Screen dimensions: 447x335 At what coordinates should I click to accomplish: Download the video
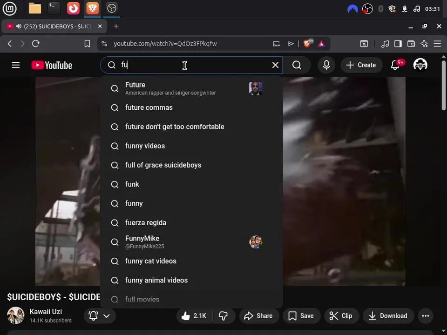pos(388,315)
